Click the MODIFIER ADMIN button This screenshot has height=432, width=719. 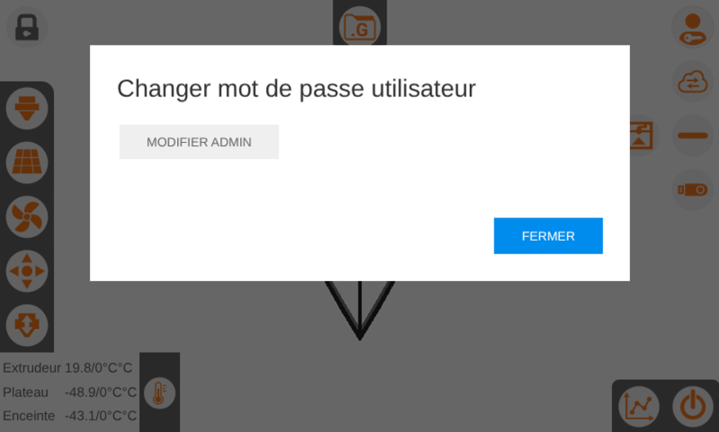(x=199, y=142)
